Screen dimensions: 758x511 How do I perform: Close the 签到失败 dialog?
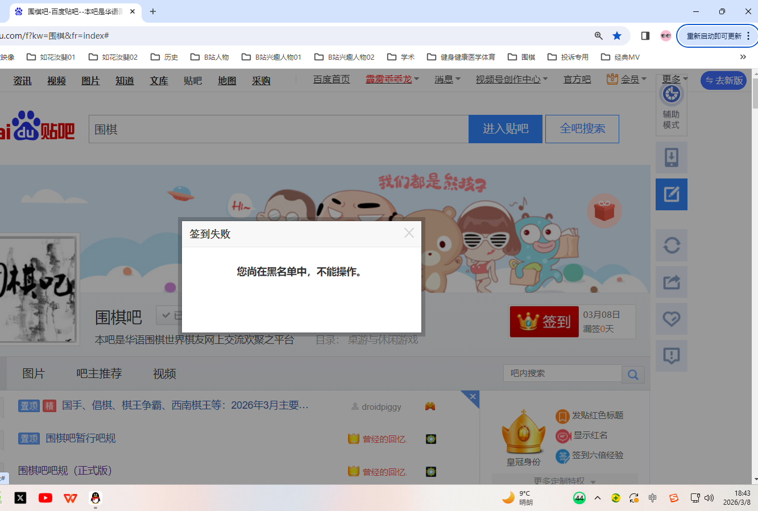tap(409, 233)
